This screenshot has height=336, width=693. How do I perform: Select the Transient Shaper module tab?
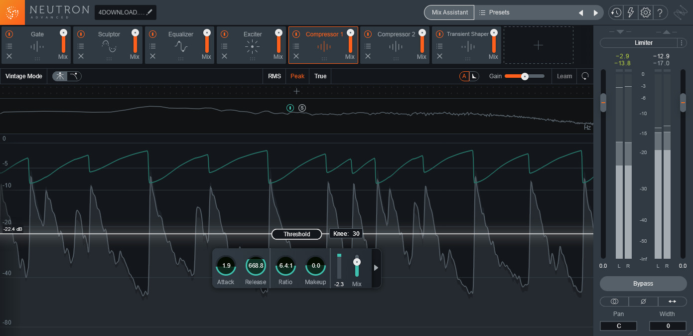point(466,45)
